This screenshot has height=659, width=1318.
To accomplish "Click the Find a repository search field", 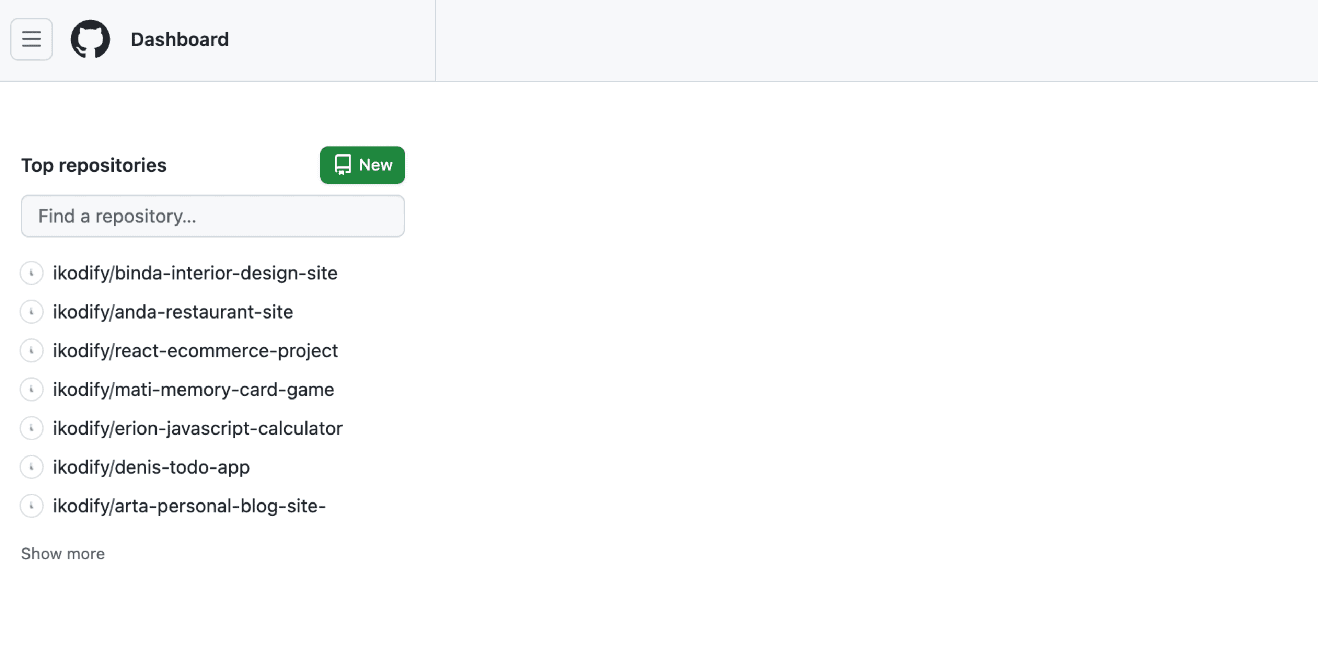I will 213,216.
